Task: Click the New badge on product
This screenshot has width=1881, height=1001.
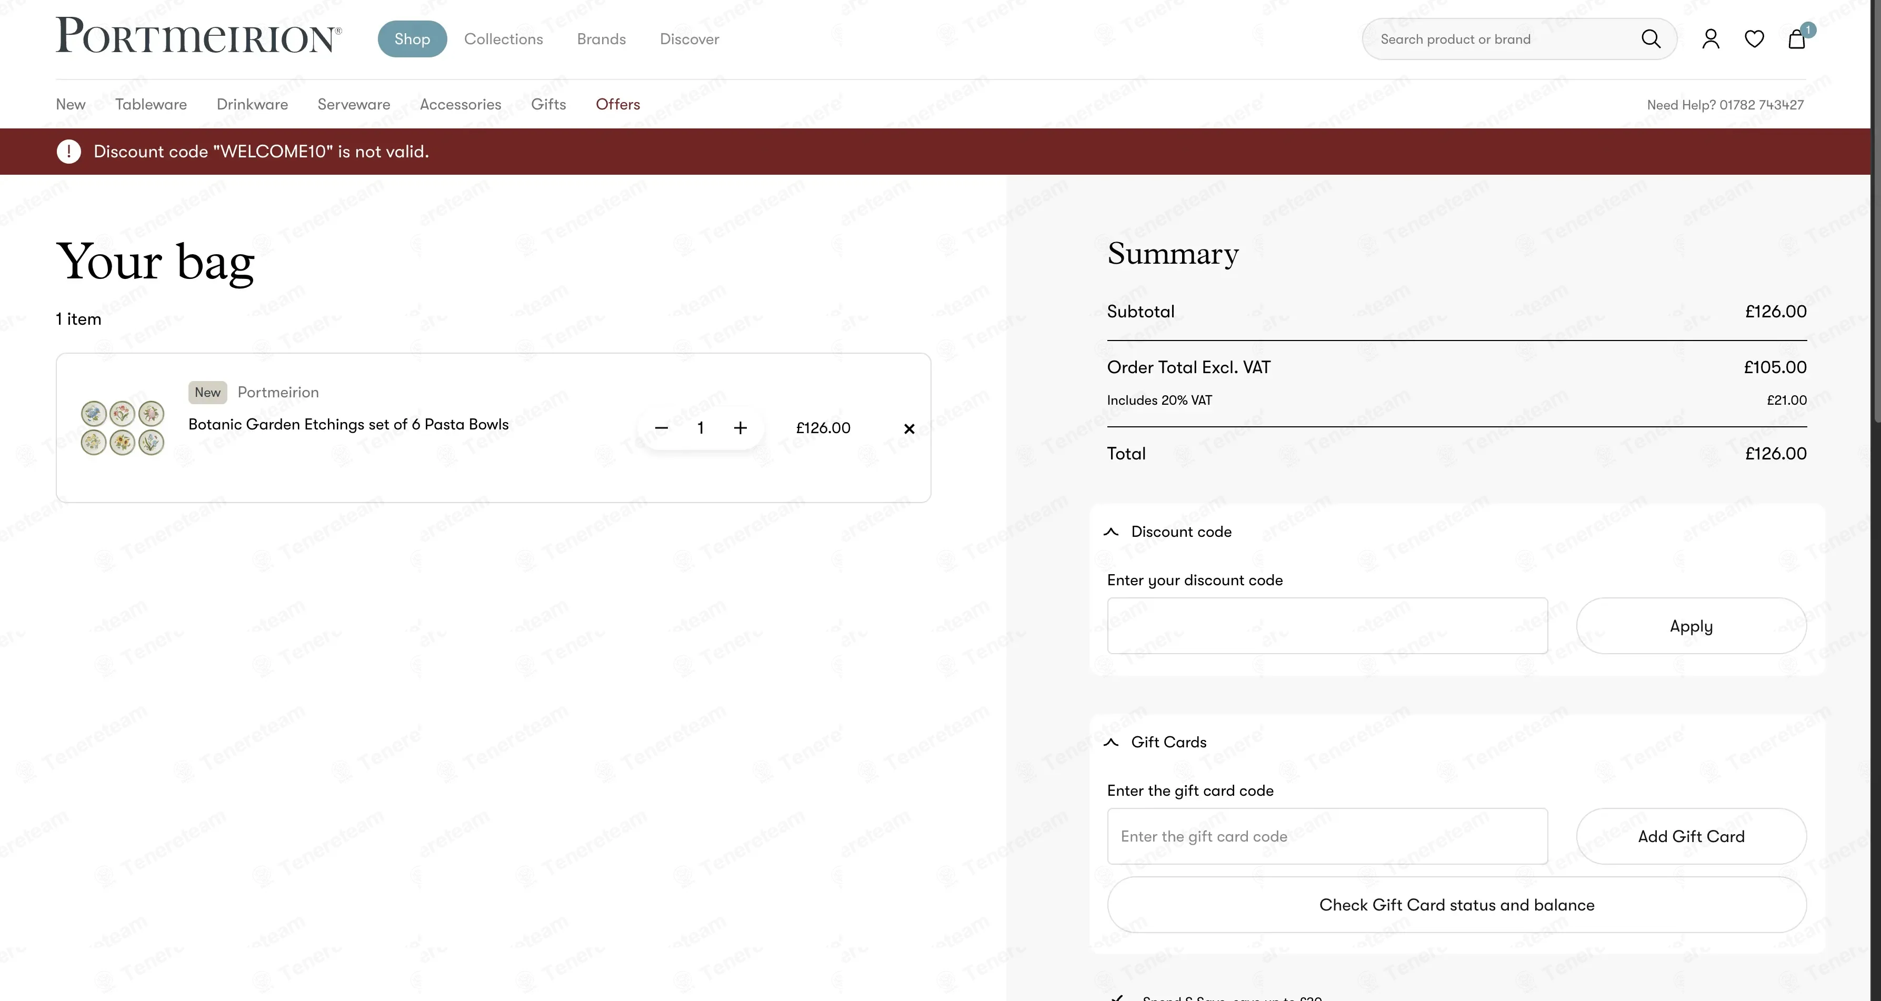Action: tap(207, 392)
